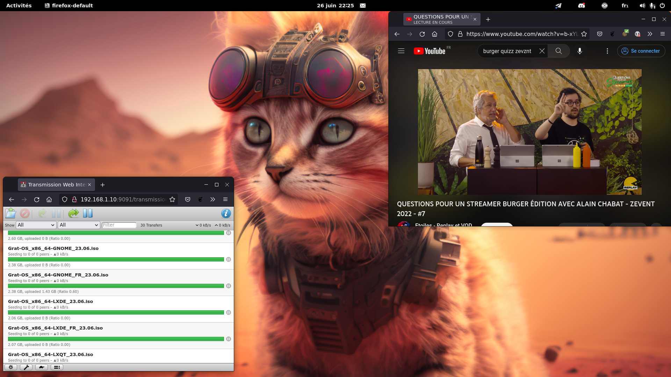Click the gear settings button in Transmission
Viewport: 671px width, 377px height.
(10, 367)
